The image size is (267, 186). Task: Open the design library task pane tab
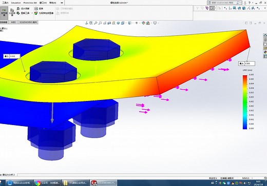(265, 40)
